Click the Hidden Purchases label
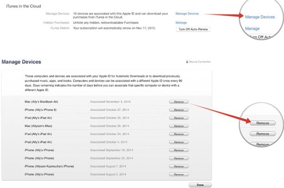 [56, 23]
